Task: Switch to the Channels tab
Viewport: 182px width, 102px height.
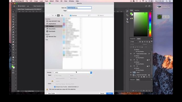Action: 133,80
